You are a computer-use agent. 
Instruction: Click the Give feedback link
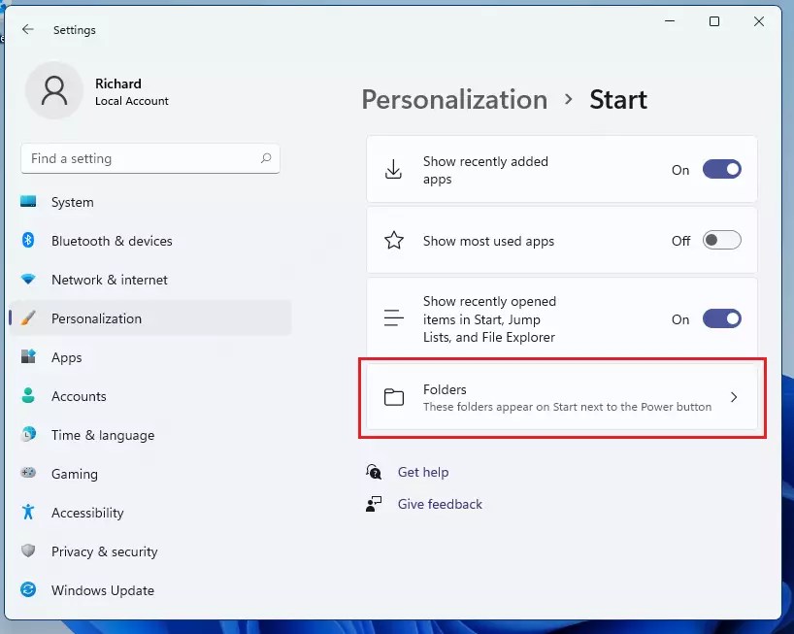(x=440, y=504)
